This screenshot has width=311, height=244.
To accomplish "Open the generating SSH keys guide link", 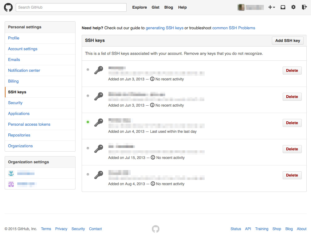I will tap(164, 28).
